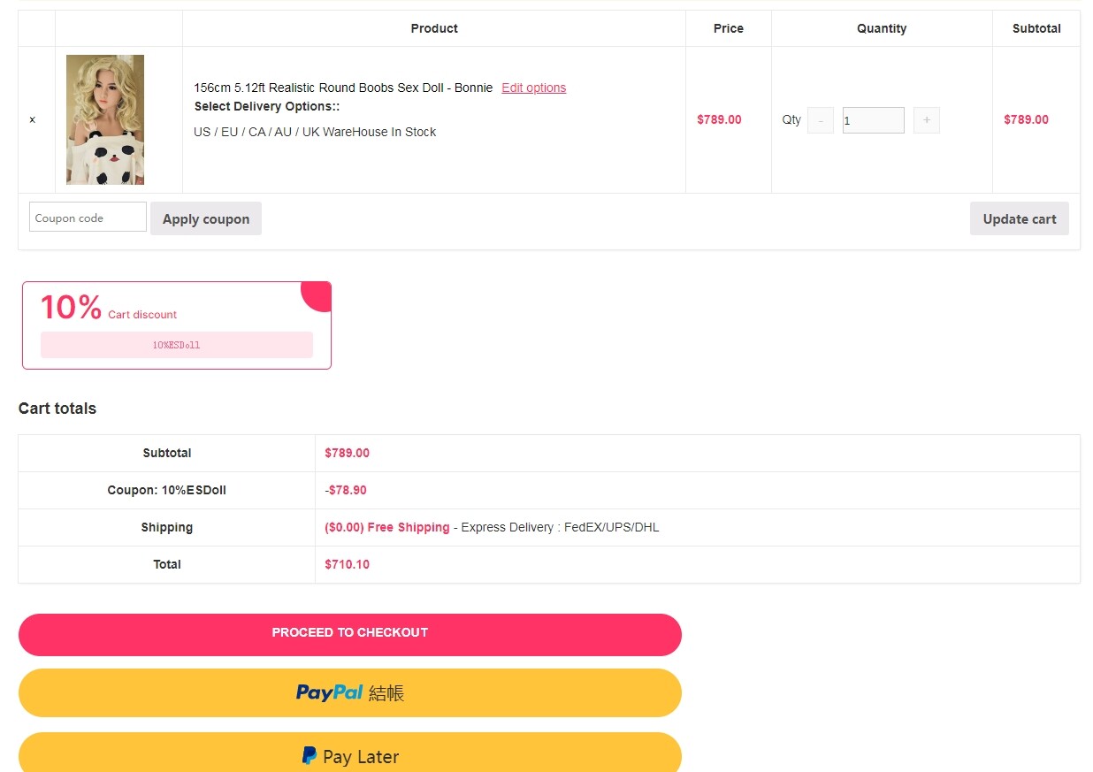
Task: Click the Proceed to Checkout button
Action: 350,635
